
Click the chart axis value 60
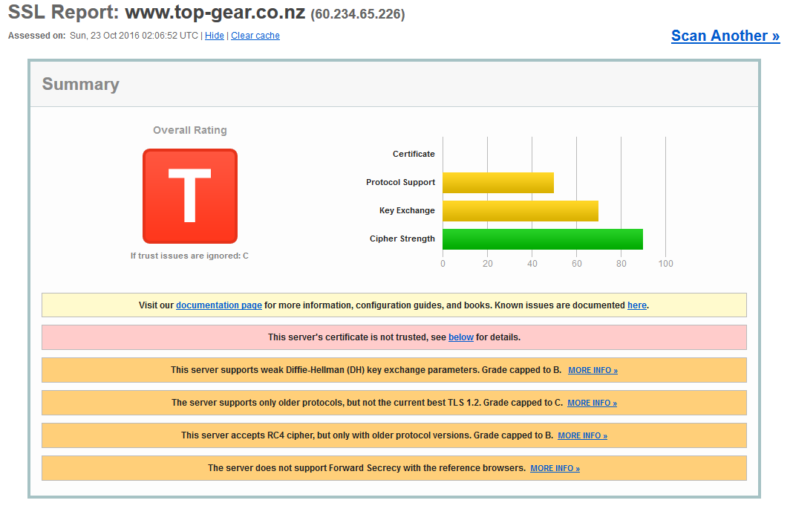pos(576,264)
